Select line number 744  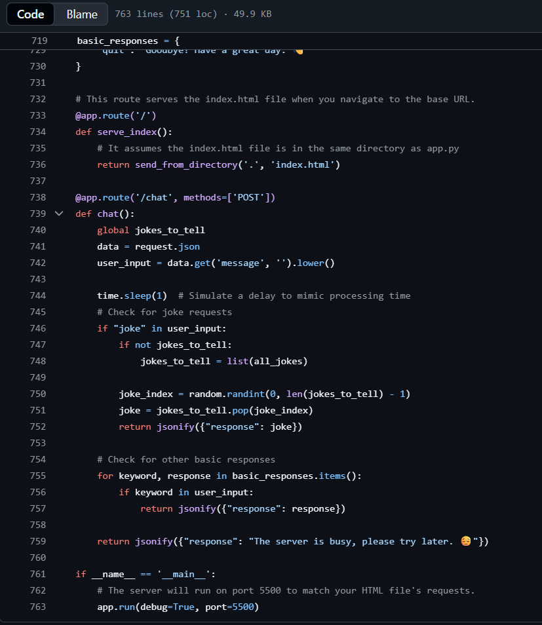pos(37,295)
